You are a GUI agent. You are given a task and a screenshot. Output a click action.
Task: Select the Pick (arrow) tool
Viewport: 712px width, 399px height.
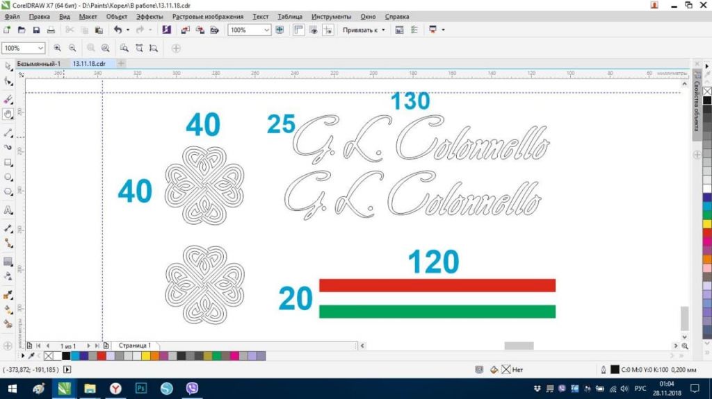8,66
